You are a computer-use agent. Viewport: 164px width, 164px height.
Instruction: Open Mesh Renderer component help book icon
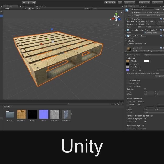click(x=161, y=36)
